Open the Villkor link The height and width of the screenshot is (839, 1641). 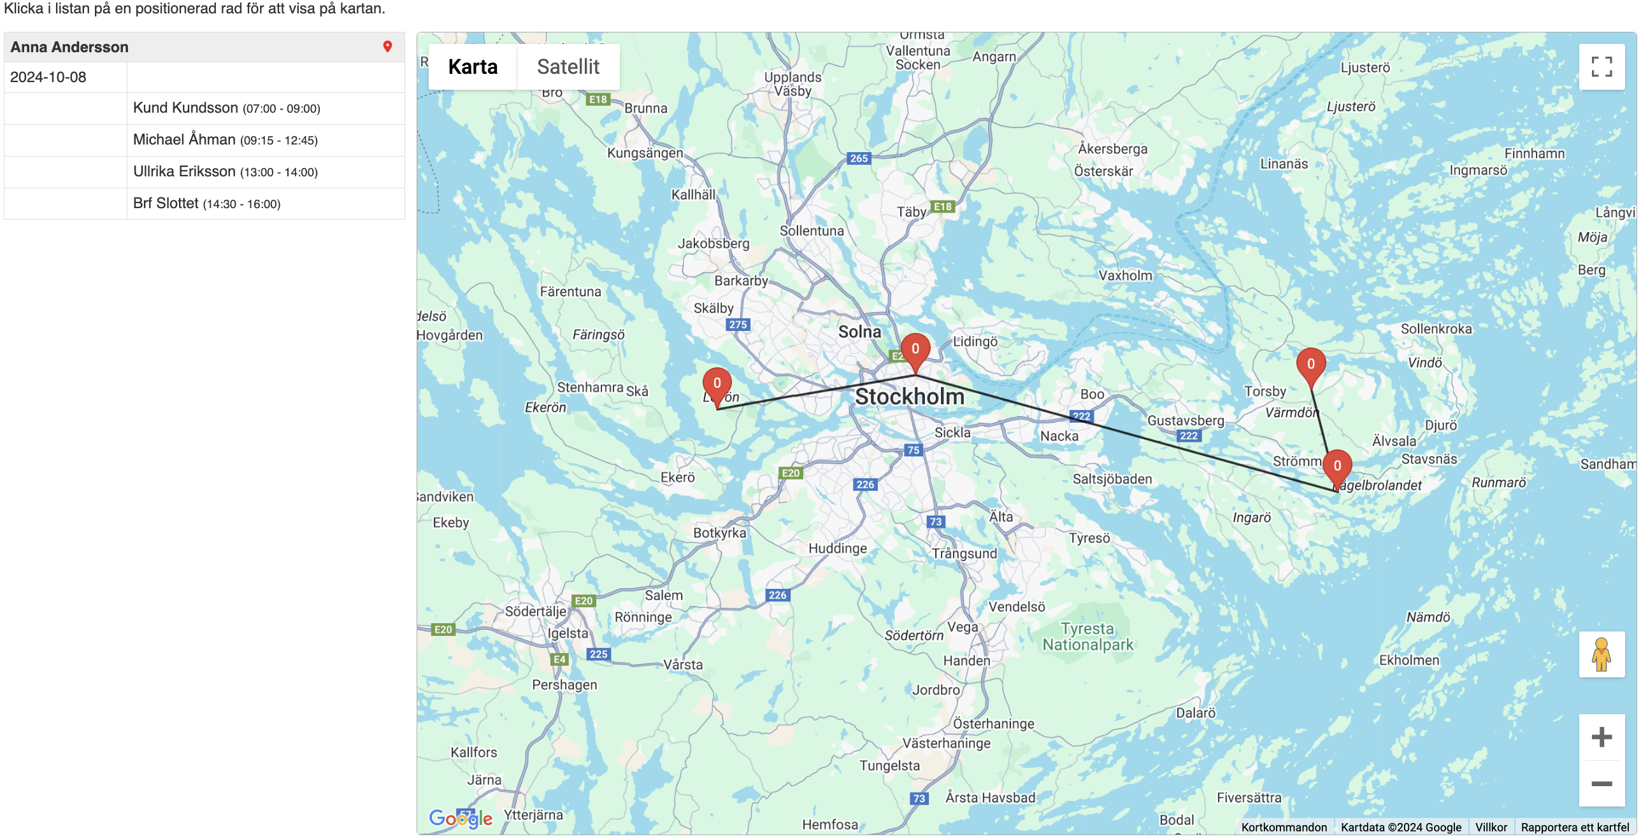click(x=1491, y=827)
